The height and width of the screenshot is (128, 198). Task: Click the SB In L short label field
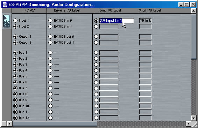(x=145, y=21)
